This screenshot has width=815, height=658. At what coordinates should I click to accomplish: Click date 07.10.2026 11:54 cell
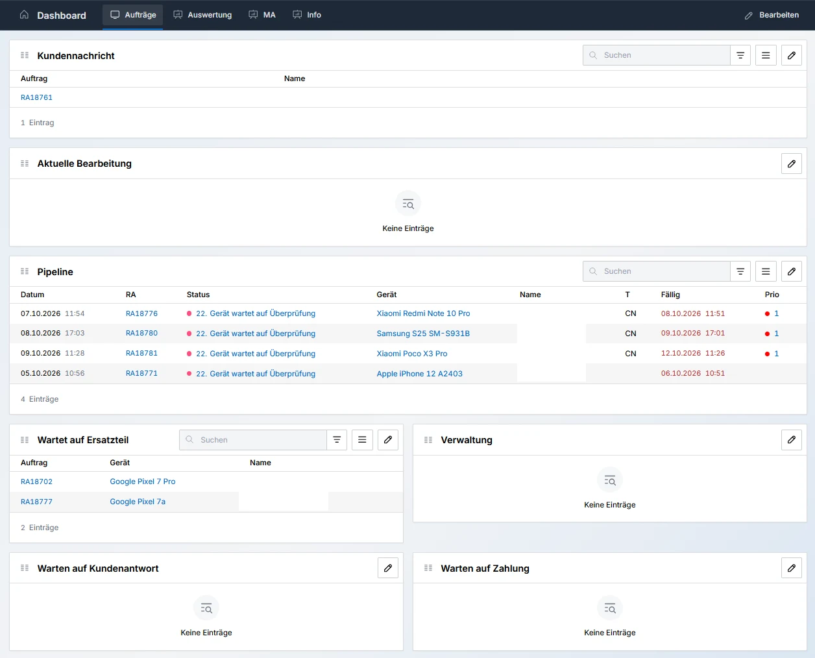click(x=53, y=313)
